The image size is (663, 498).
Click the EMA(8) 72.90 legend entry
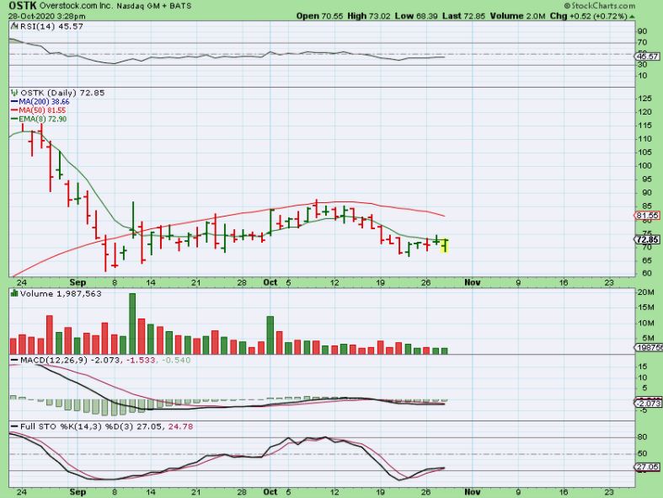(39, 119)
